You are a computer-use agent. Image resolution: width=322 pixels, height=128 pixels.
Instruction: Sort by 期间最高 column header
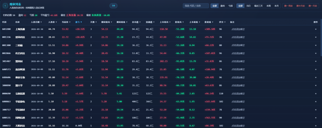[x=107, y=22]
